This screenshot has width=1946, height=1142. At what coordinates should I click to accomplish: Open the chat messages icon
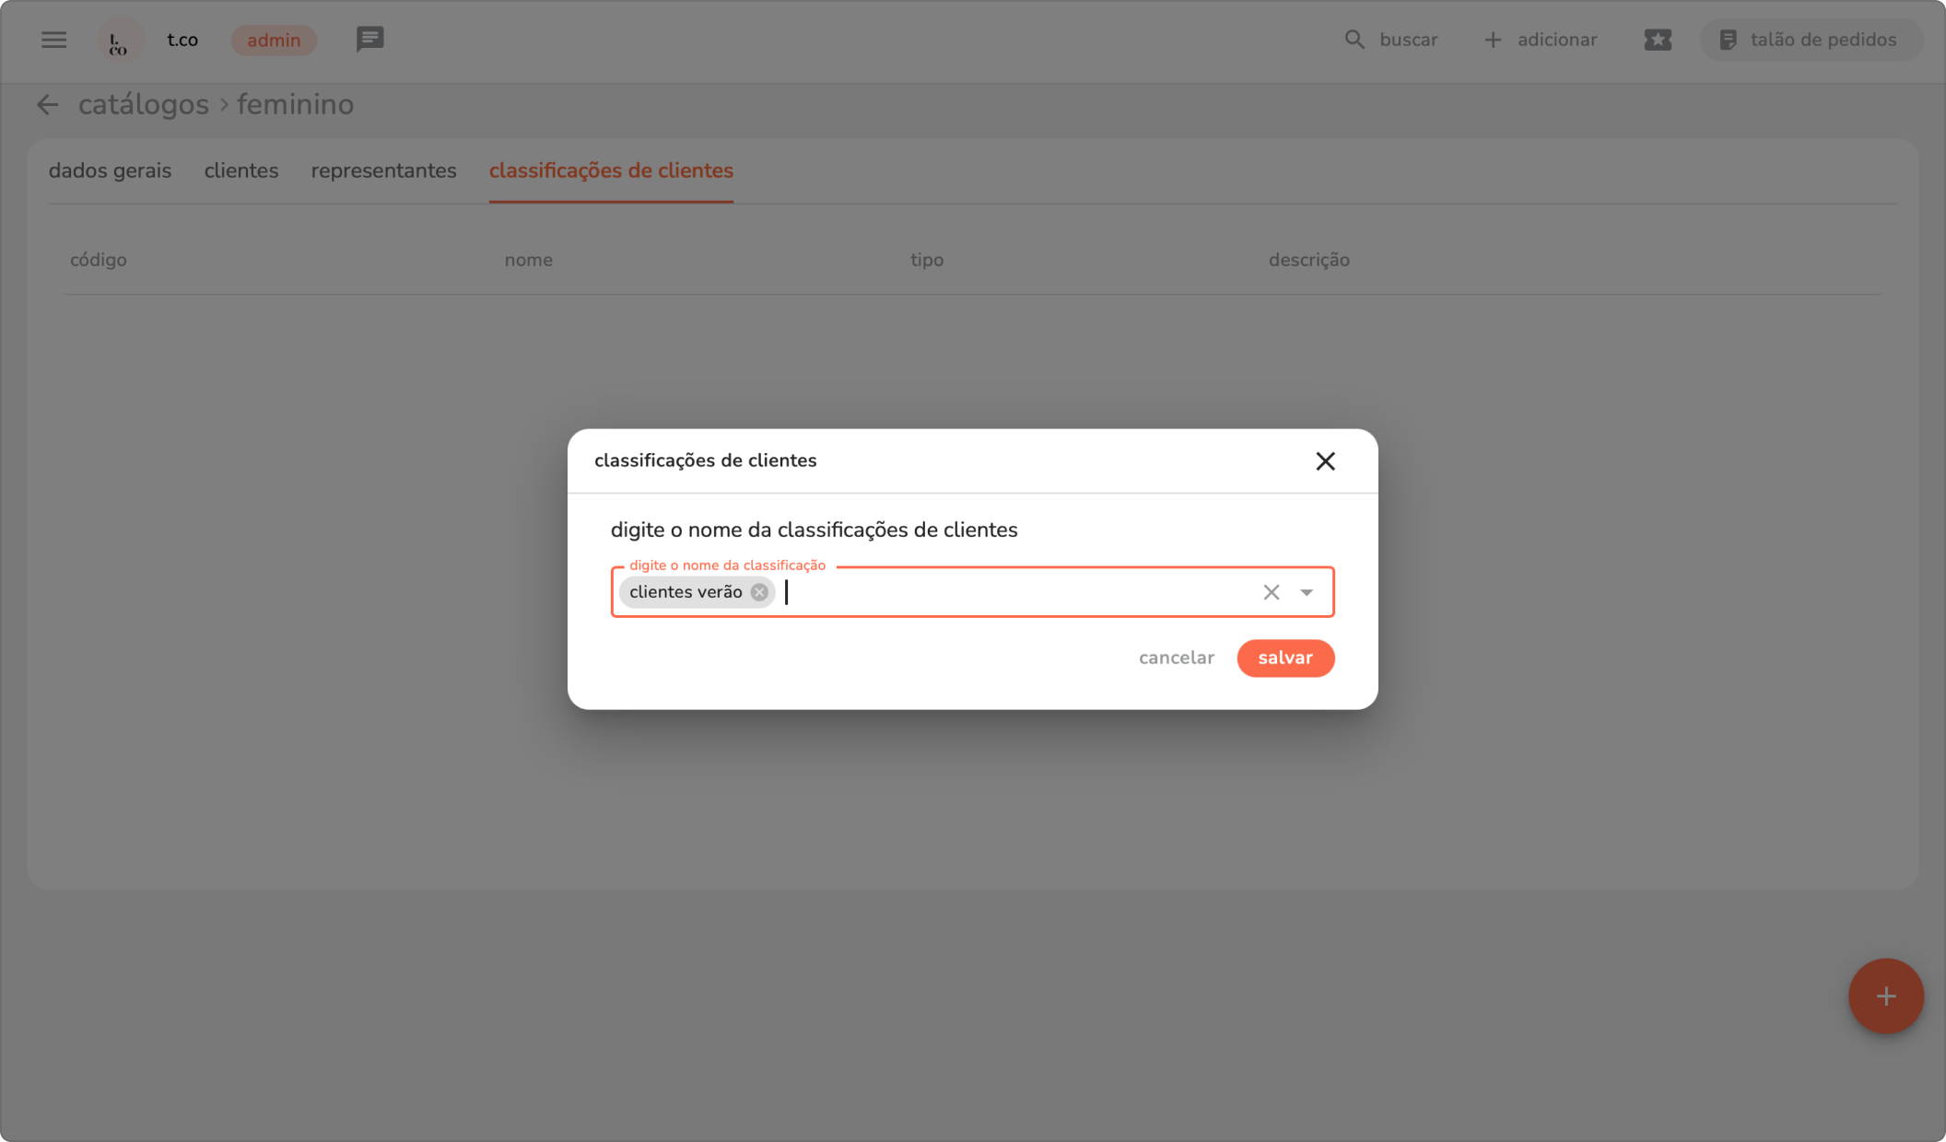tap(369, 40)
